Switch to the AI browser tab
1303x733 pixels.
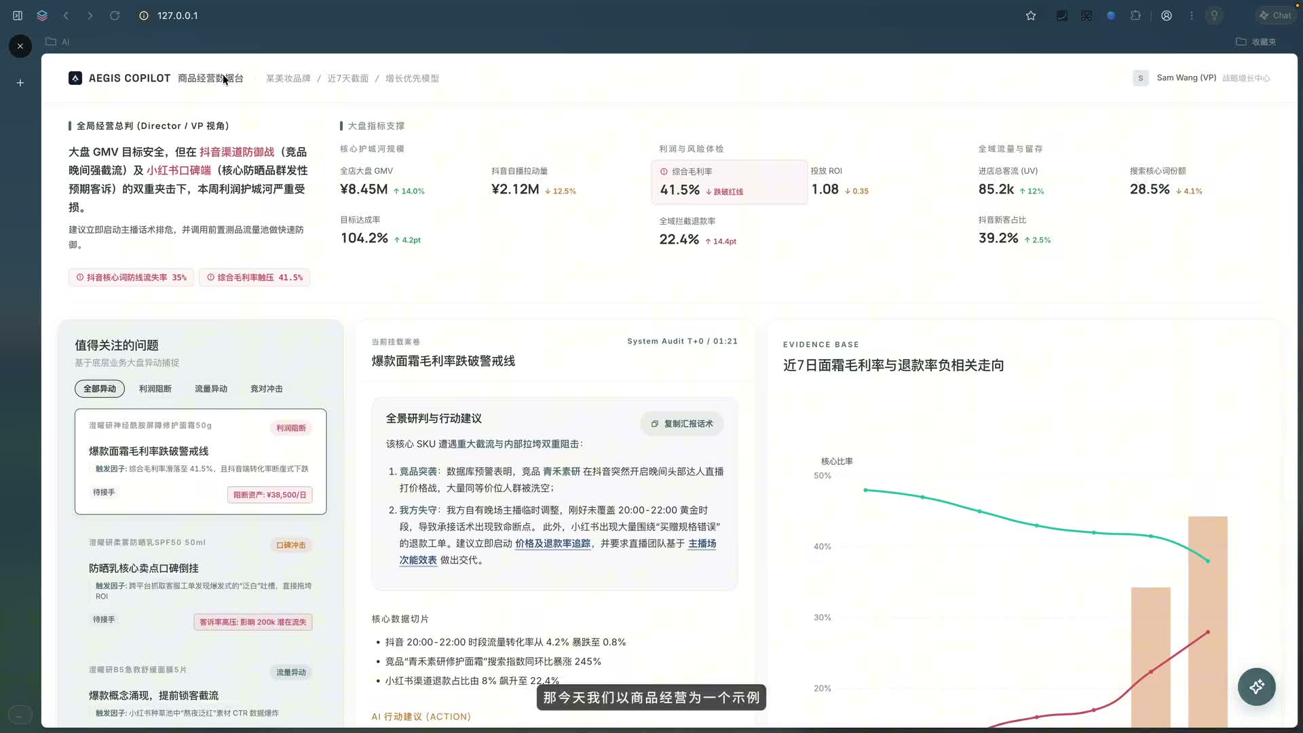click(57, 41)
